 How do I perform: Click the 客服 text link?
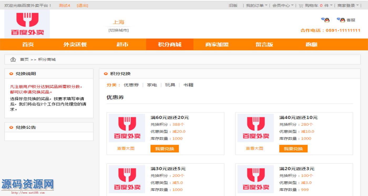click(351, 20)
